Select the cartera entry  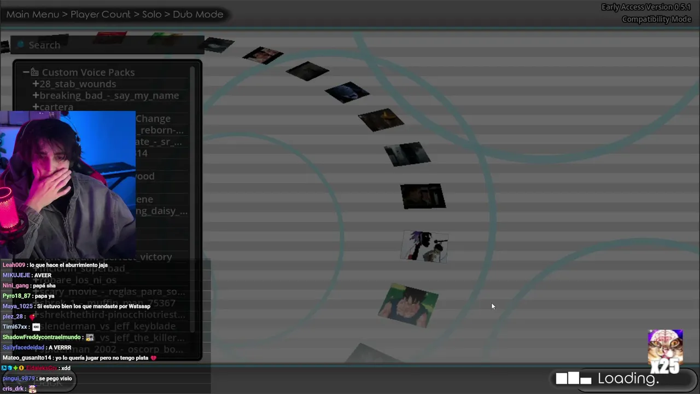pyautogui.click(x=56, y=107)
